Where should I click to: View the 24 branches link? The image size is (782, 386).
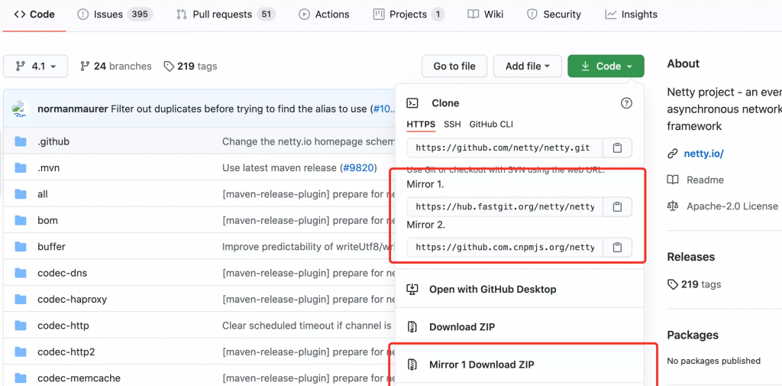tap(116, 66)
